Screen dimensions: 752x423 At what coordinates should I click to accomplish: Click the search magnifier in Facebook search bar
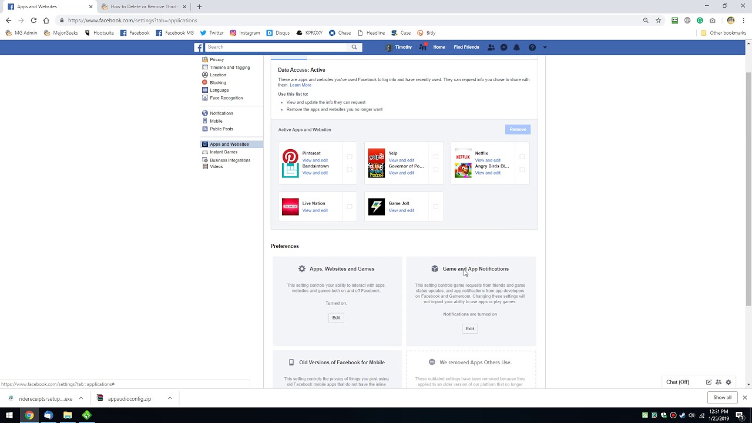tap(354, 47)
